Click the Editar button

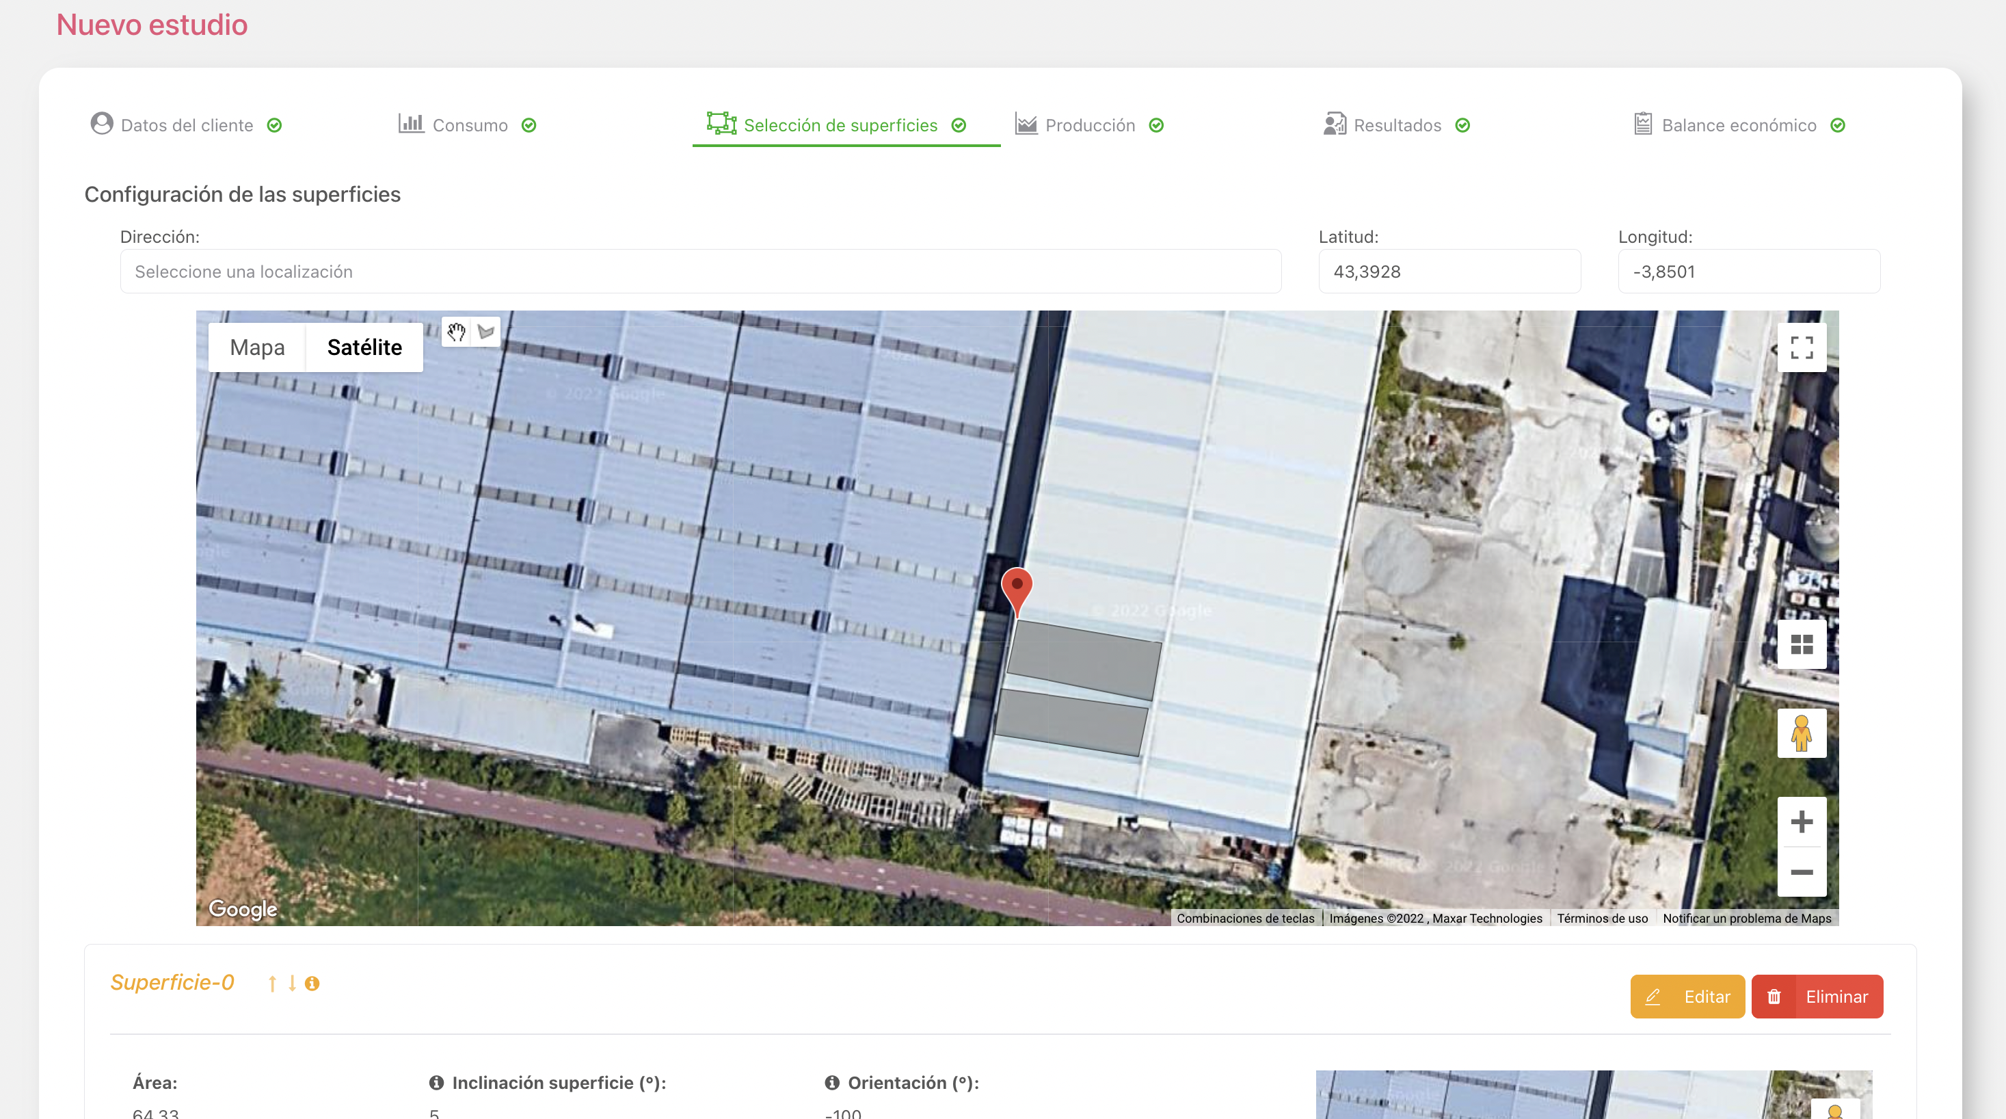(1687, 997)
